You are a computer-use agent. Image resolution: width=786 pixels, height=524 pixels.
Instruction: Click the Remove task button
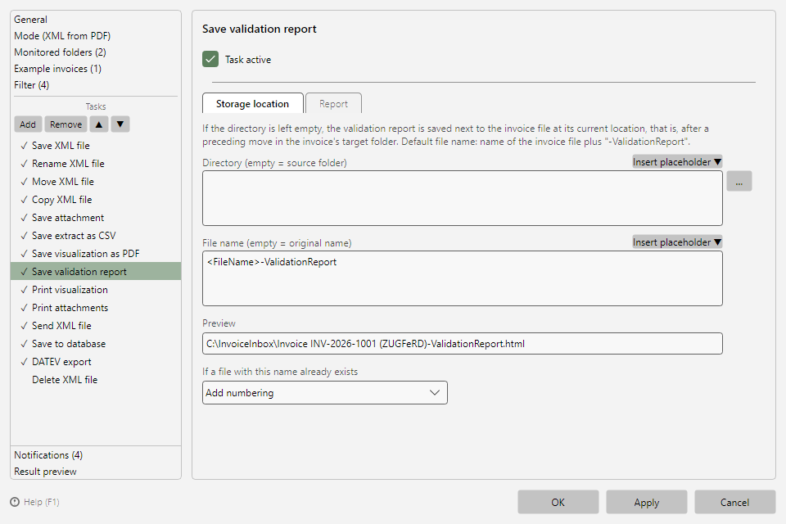click(65, 124)
